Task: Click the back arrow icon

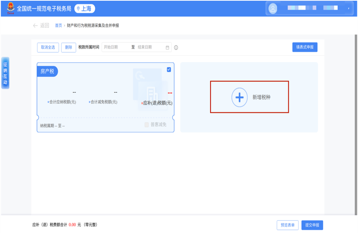Action: pyautogui.click(x=35, y=25)
